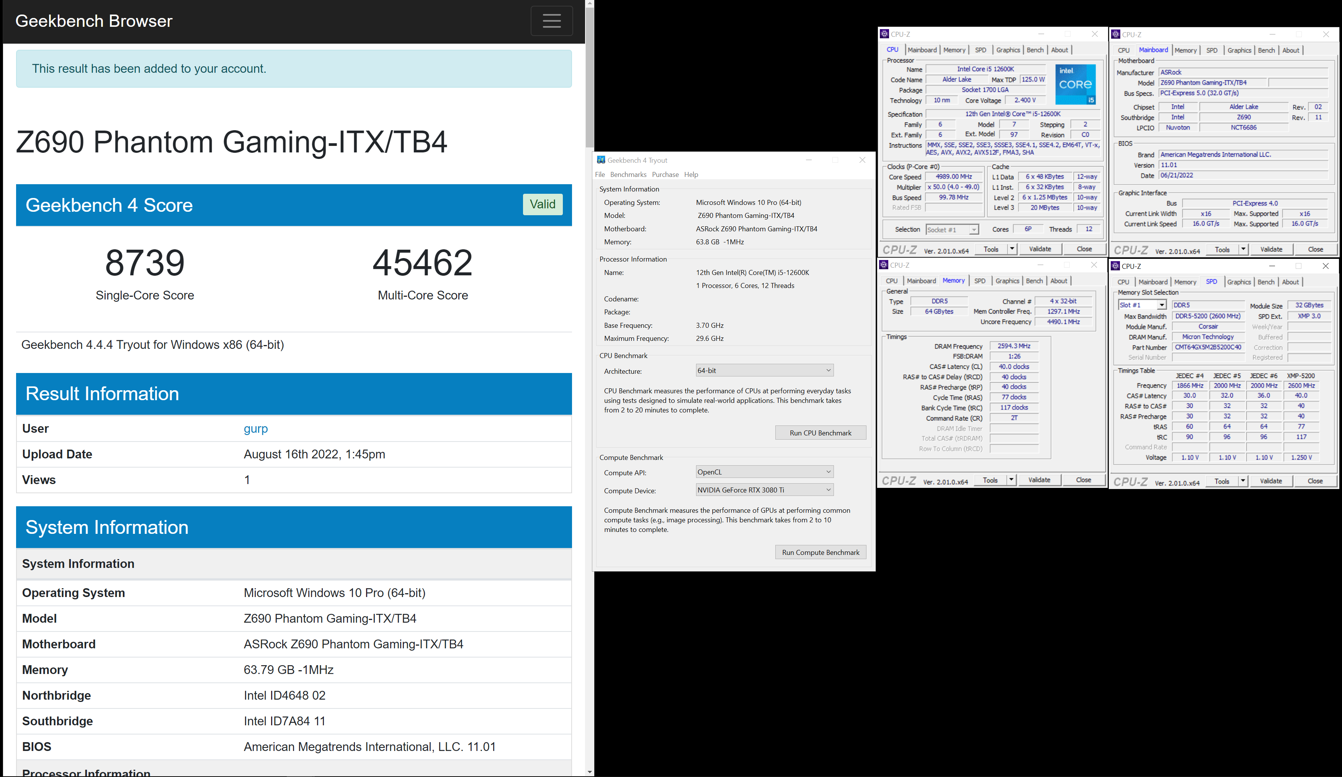Click the multi-core score 45462
This screenshot has height=777, width=1342.
pyautogui.click(x=422, y=263)
